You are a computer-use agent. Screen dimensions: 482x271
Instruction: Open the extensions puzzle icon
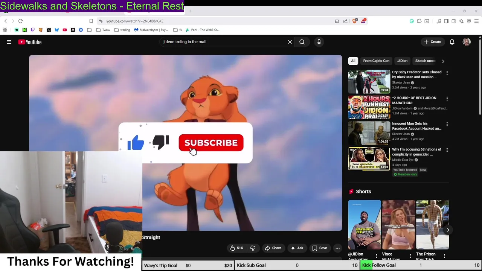click(419, 21)
